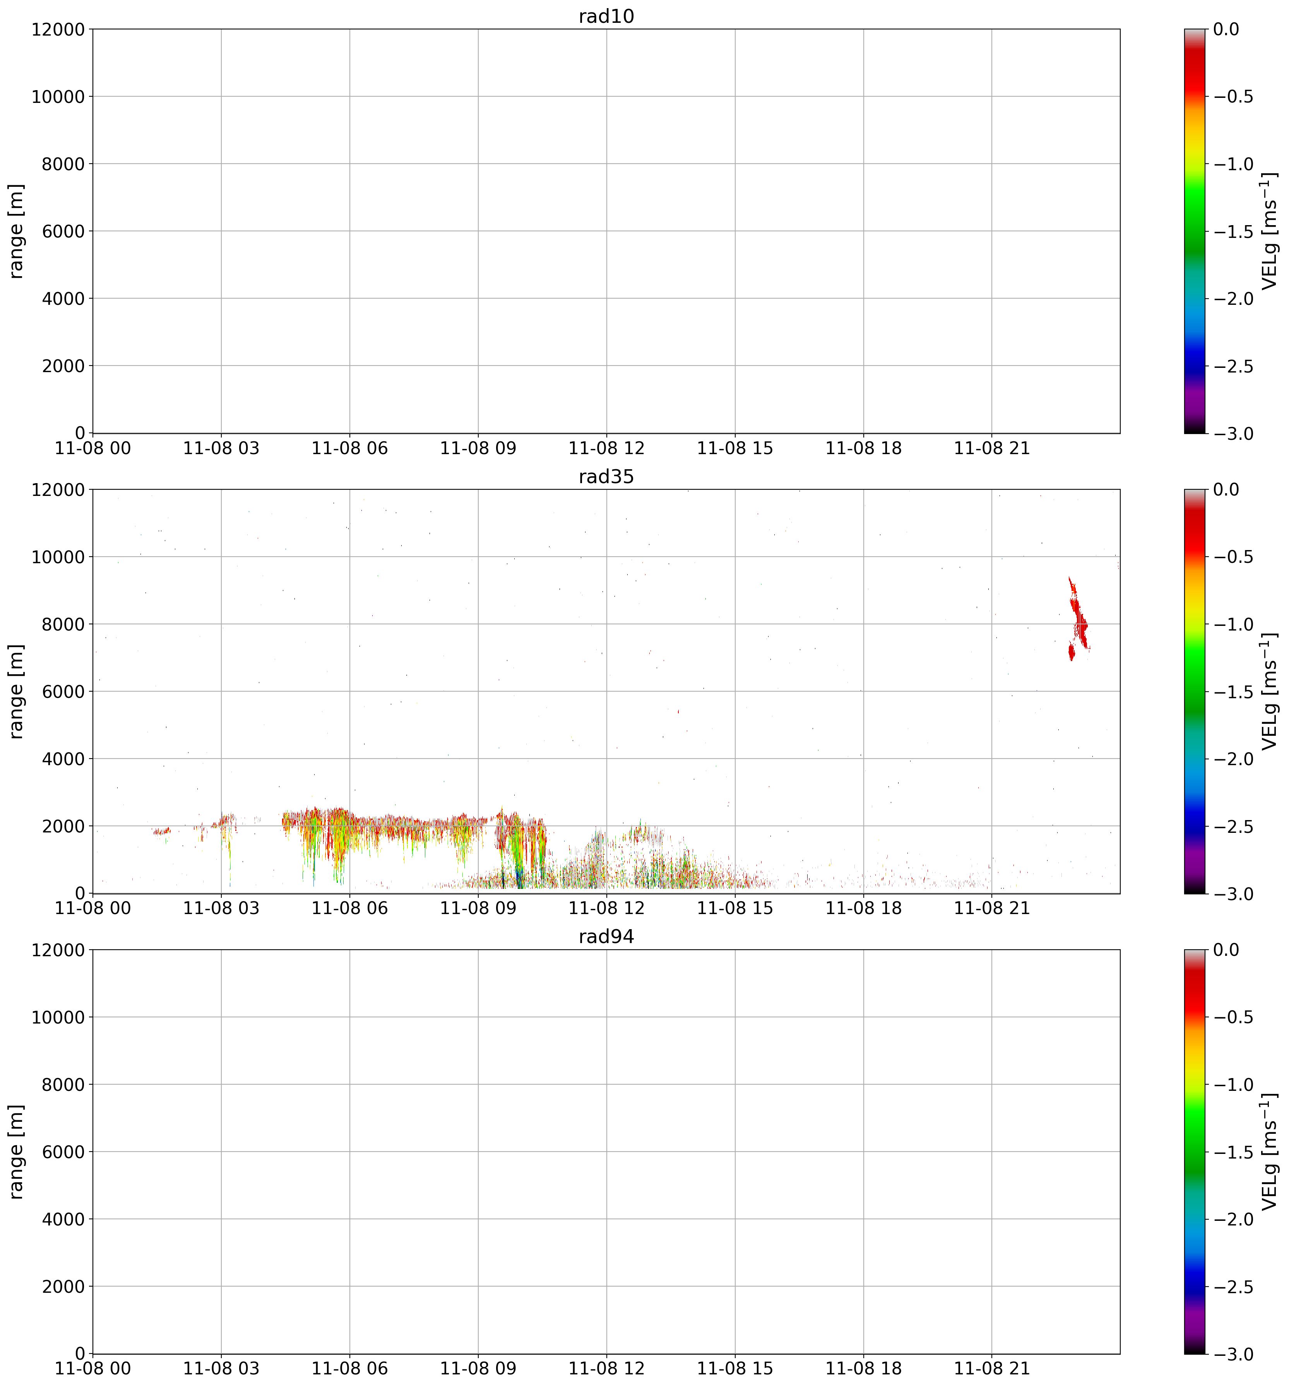Screen dimensions: 1289x1386
Task: Click the rad35 plot title
Action: (606, 477)
